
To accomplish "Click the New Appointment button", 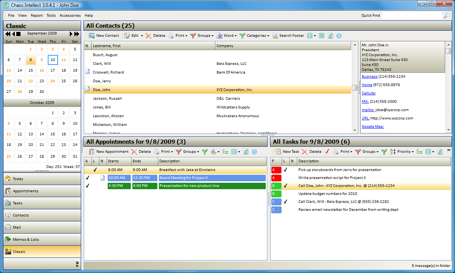I will pos(109,152).
